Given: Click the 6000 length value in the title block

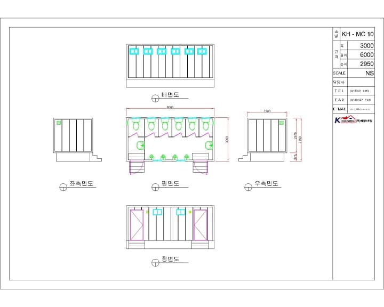Looking at the screenshot, I should (366, 55).
